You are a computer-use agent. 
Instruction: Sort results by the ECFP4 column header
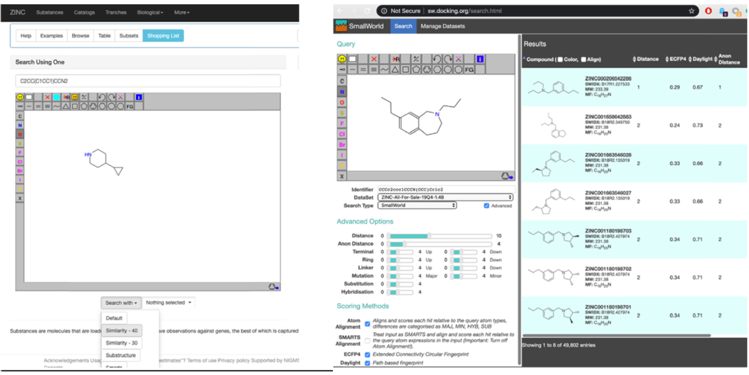[676, 59]
